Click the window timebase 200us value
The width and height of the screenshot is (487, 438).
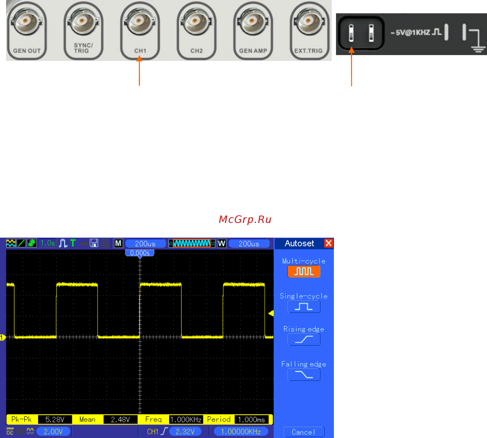[249, 243]
